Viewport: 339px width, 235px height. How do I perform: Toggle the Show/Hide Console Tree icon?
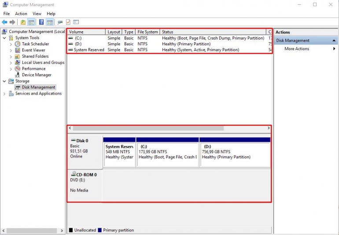(x=31, y=22)
